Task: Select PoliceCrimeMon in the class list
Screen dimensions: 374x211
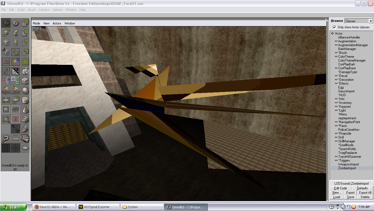Action: [x=349, y=130]
